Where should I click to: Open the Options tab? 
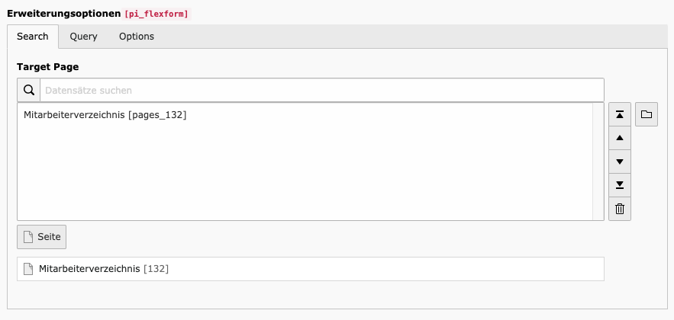[x=137, y=37]
